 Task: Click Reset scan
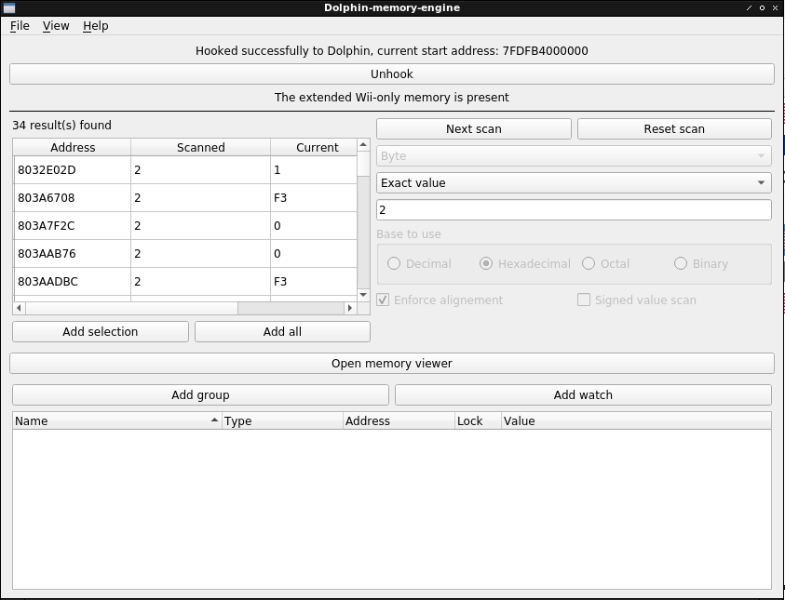tap(674, 129)
